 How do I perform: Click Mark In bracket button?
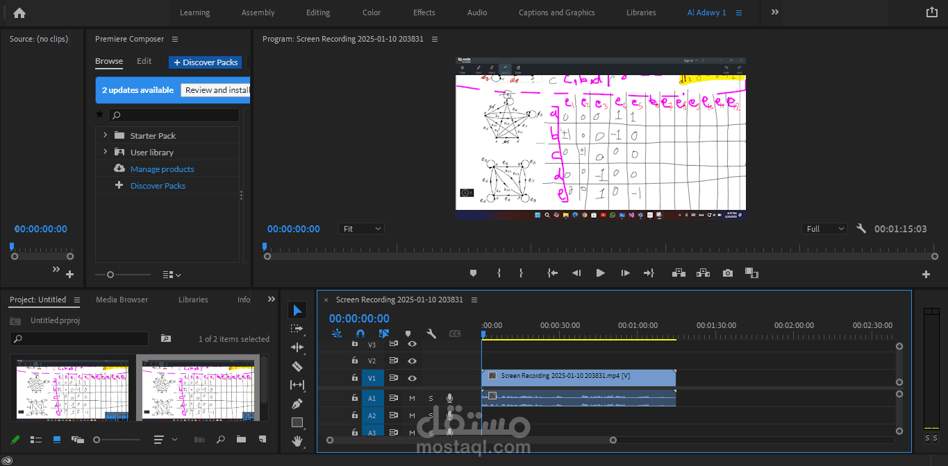(x=499, y=273)
